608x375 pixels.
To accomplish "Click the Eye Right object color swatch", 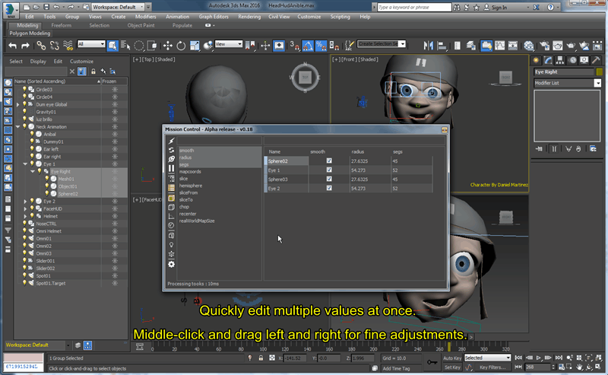I will click(599, 72).
